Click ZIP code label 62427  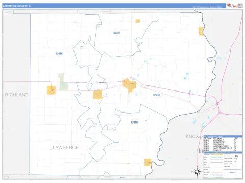click(x=117, y=33)
